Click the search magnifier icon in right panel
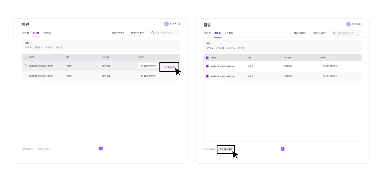The image size is (383, 182). [x=335, y=33]
